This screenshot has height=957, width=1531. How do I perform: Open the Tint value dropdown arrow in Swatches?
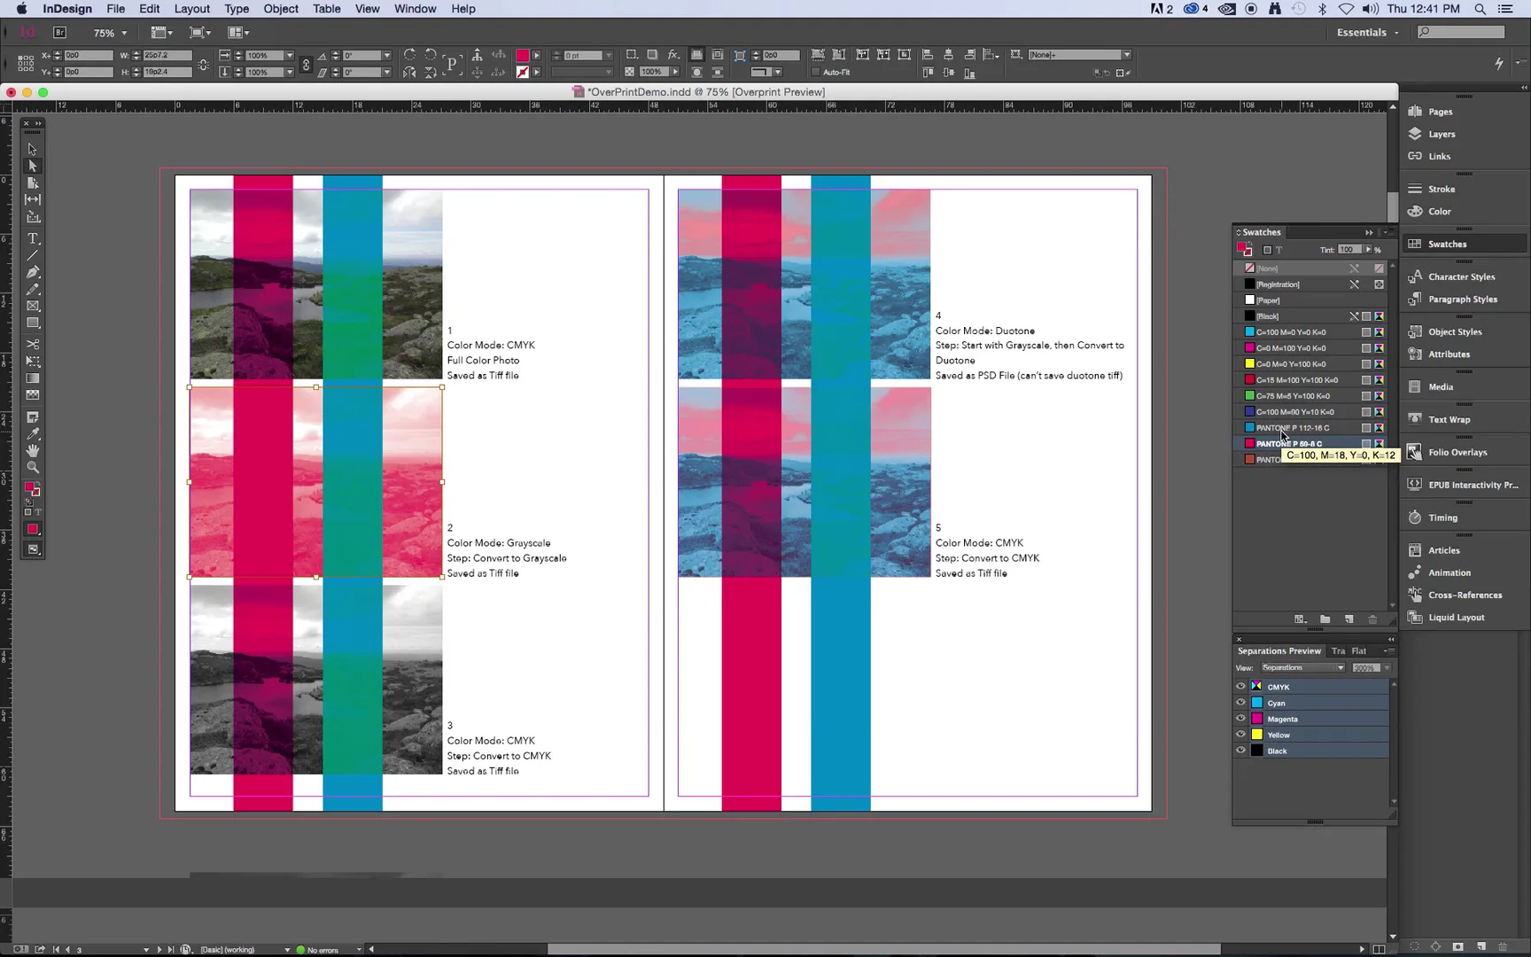pos(1368,250)
